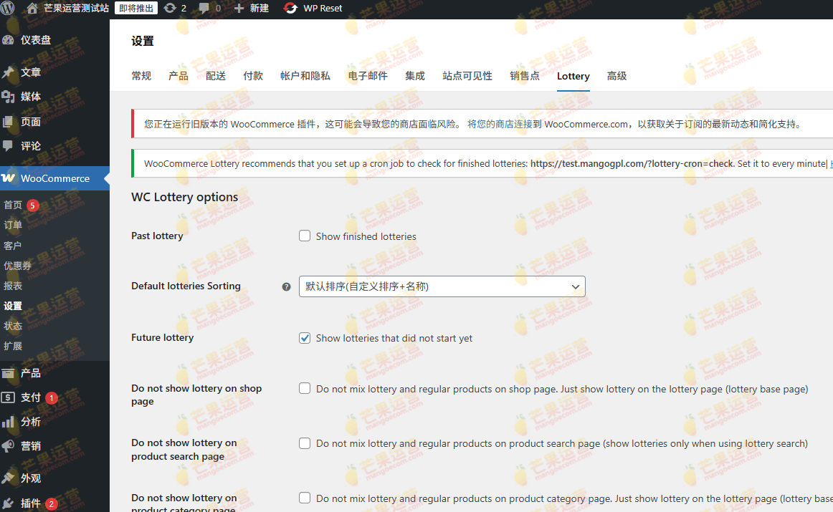The width and height of the screenshot is (833, 512).
Task: Switch to the 常规 settings tab
Action: (141, 76)
